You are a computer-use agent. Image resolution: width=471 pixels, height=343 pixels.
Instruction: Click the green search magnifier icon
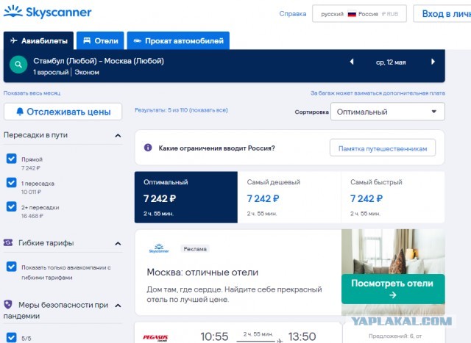(x=18, y=65)
